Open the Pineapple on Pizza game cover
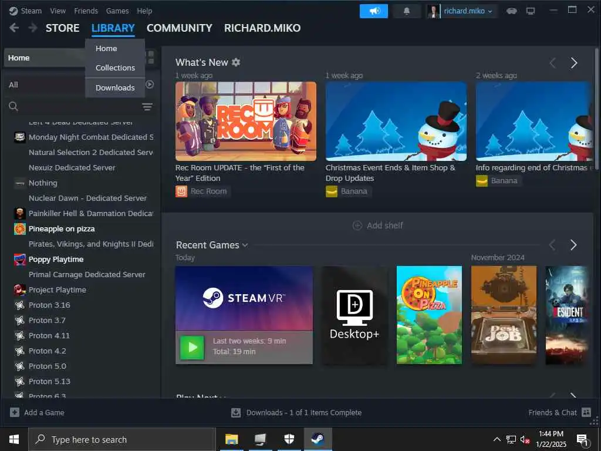 point(429,315)
